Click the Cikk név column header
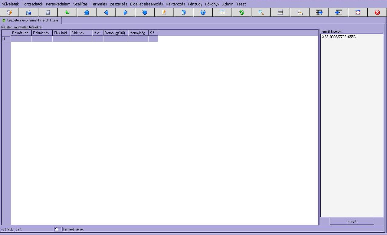 (x=81, y=33)
